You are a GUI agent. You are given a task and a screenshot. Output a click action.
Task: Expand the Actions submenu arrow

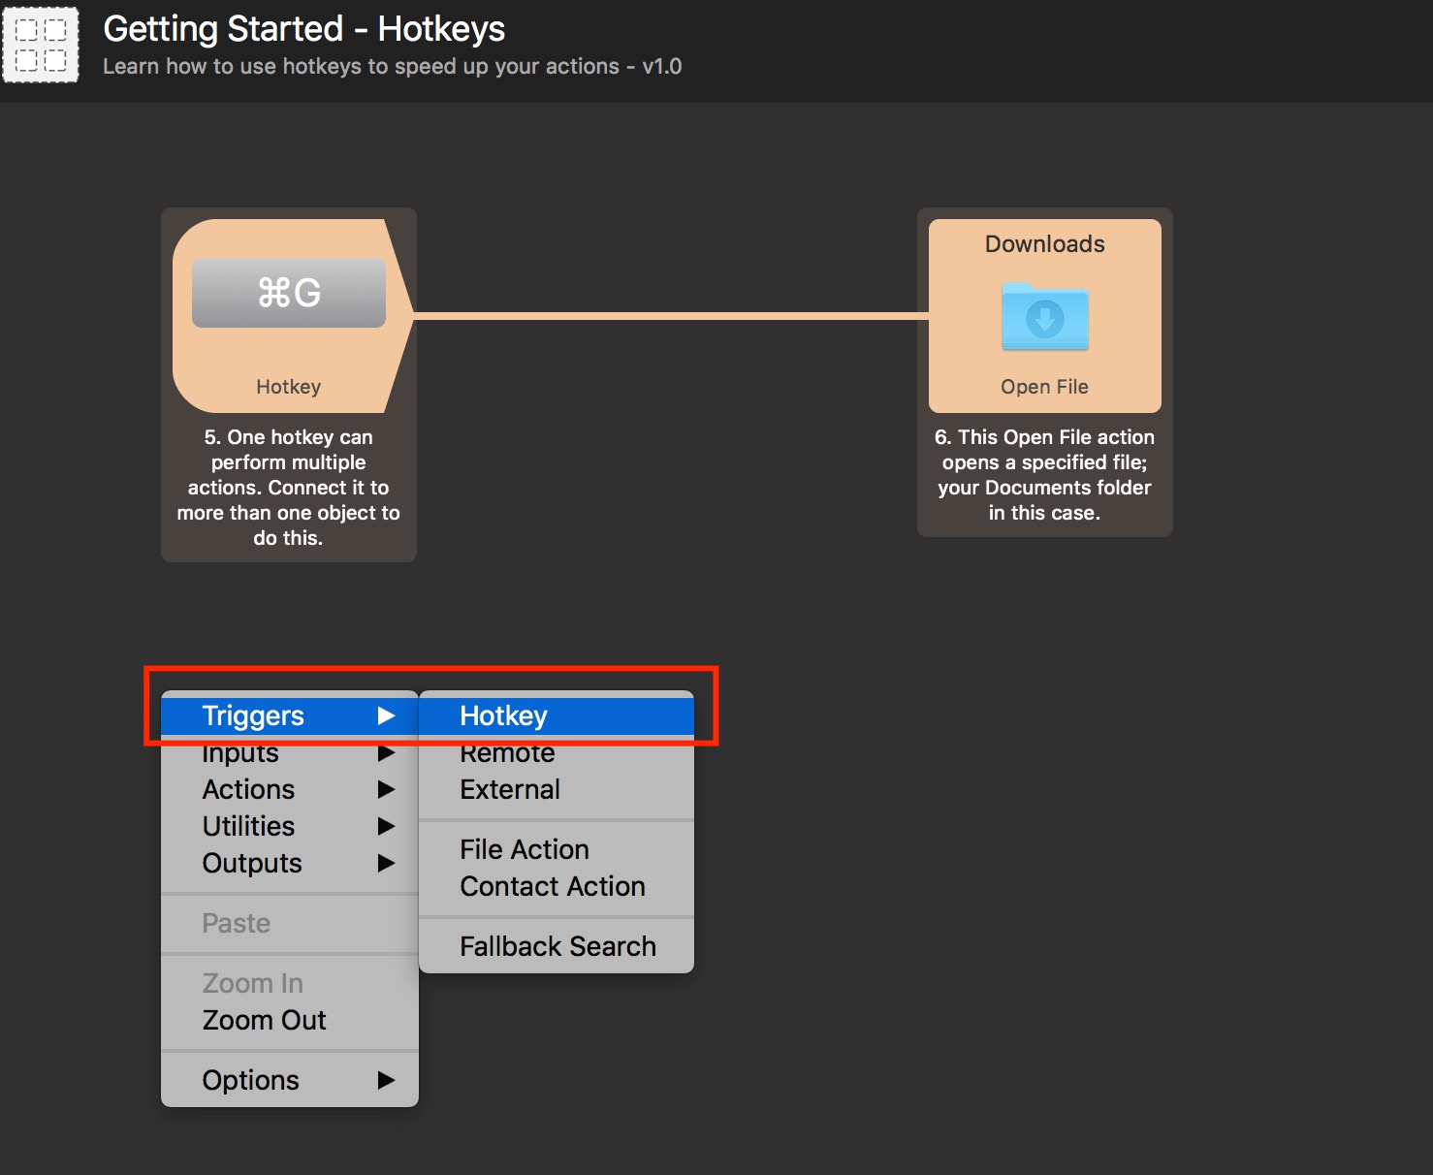click(x=386, y=789)
